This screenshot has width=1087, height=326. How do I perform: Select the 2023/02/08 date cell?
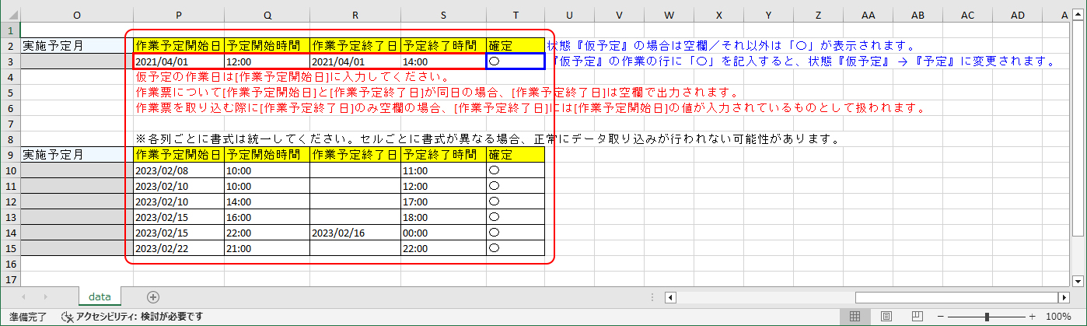[x=178, y=170]
